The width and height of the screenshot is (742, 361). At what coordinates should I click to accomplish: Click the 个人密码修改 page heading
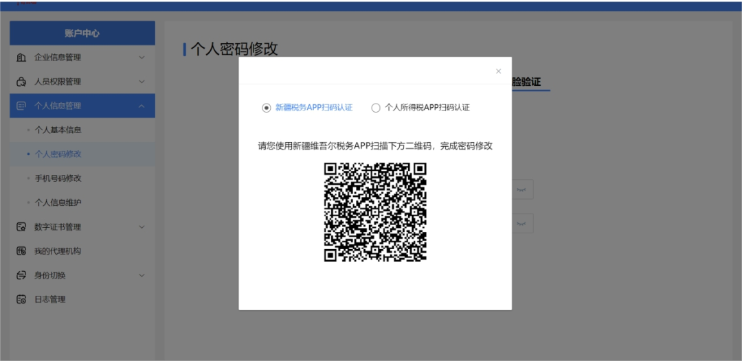[234, 49]
